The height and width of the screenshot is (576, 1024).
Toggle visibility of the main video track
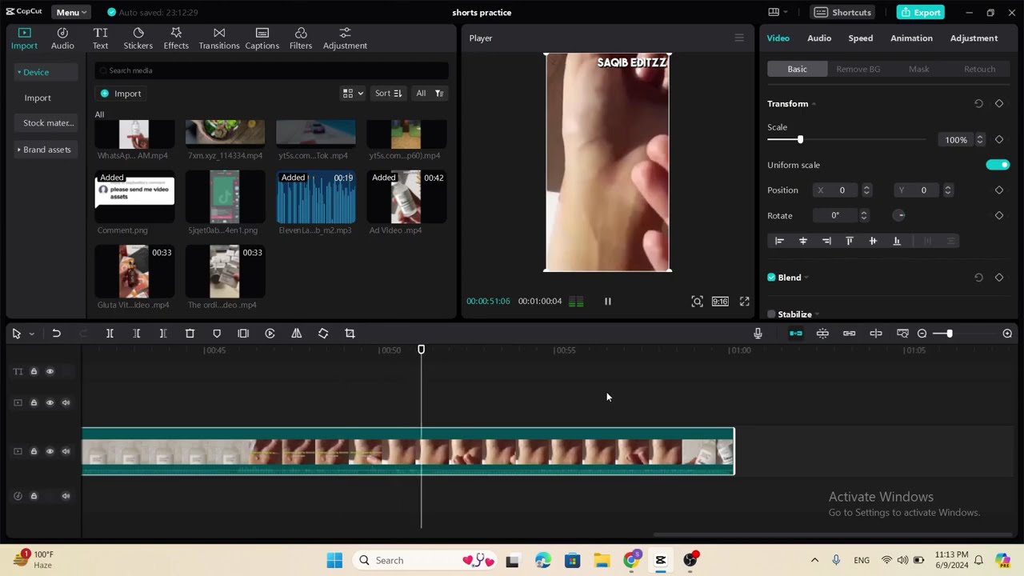pos(50,451)
